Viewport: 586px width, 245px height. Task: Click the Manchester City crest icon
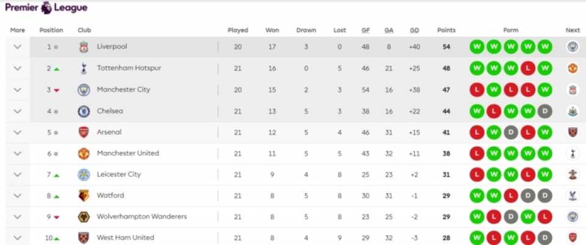(84, 90)
